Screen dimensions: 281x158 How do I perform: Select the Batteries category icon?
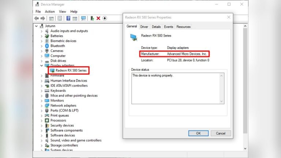(x=47, y=36)
